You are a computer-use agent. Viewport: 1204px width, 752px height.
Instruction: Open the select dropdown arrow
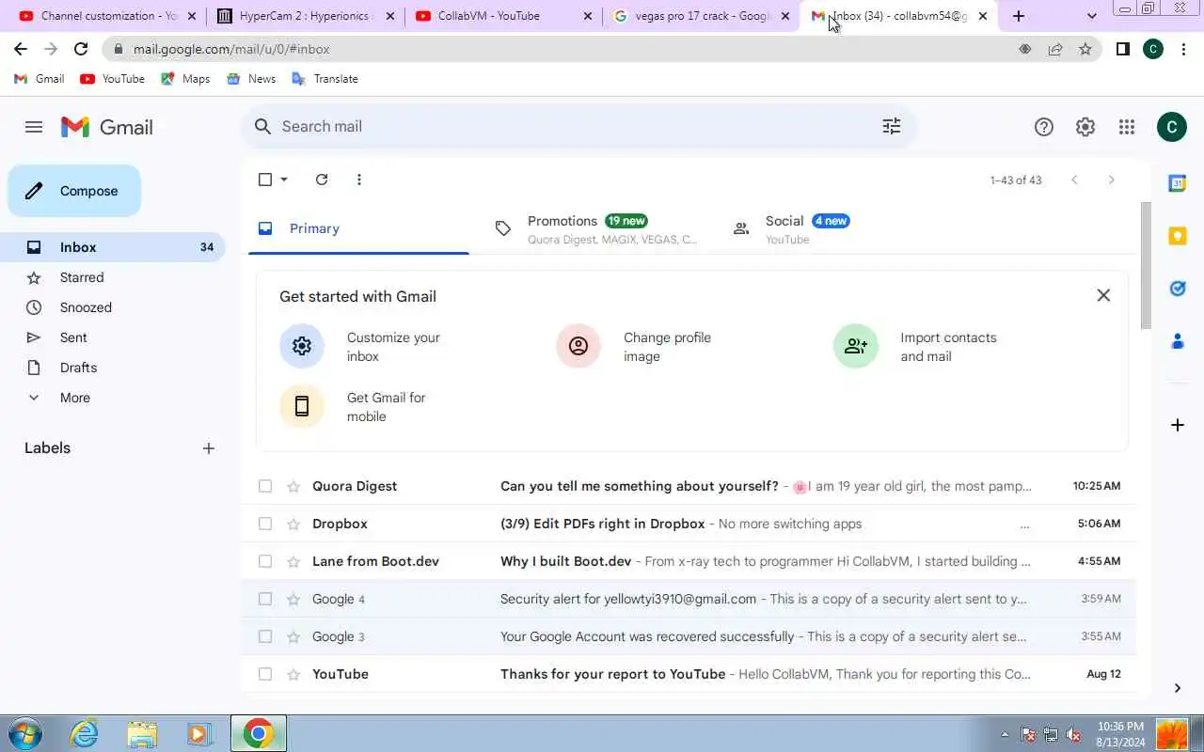point(284,180)
